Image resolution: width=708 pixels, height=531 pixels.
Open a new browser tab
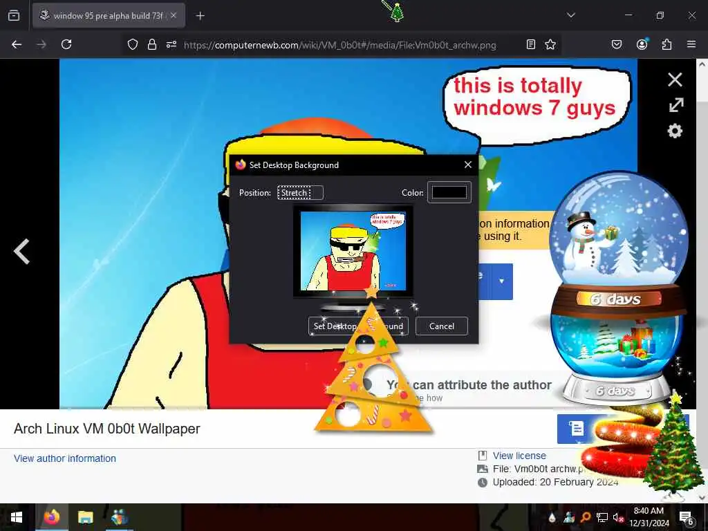[x=200, y=16]
